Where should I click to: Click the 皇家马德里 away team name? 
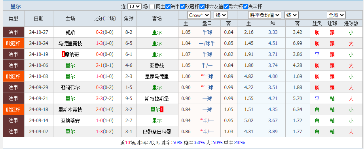pos(157,76)
